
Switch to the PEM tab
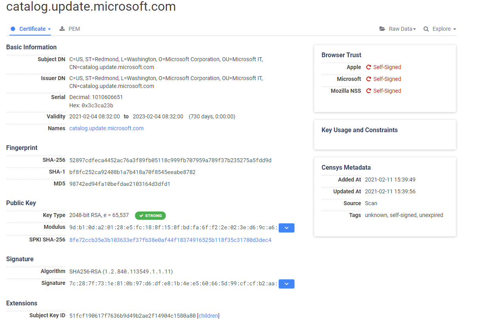click(70, 29)
